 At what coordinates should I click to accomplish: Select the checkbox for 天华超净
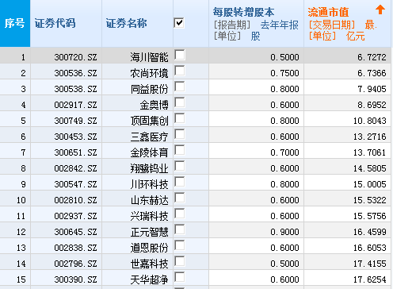[180, 277]
